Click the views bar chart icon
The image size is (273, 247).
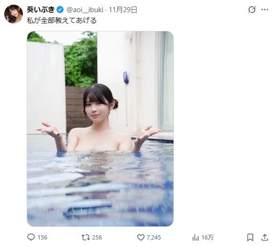195,238
